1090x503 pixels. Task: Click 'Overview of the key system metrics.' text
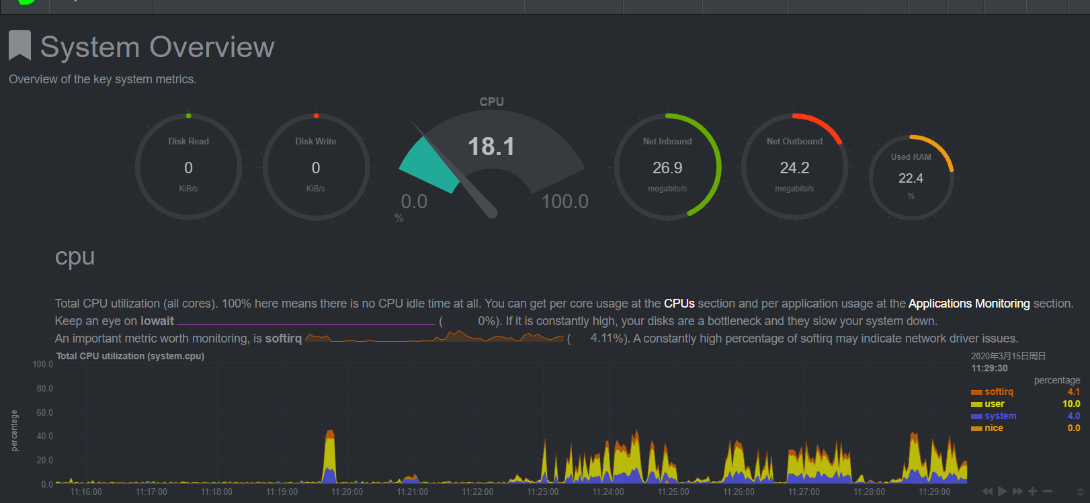[x=103, y=79]
